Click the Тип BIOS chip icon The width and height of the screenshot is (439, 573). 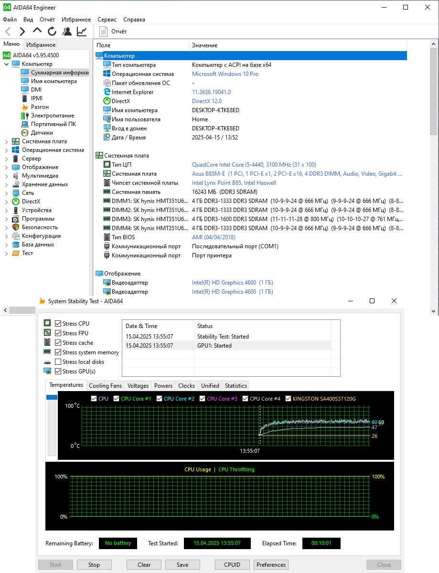point(107,237)
